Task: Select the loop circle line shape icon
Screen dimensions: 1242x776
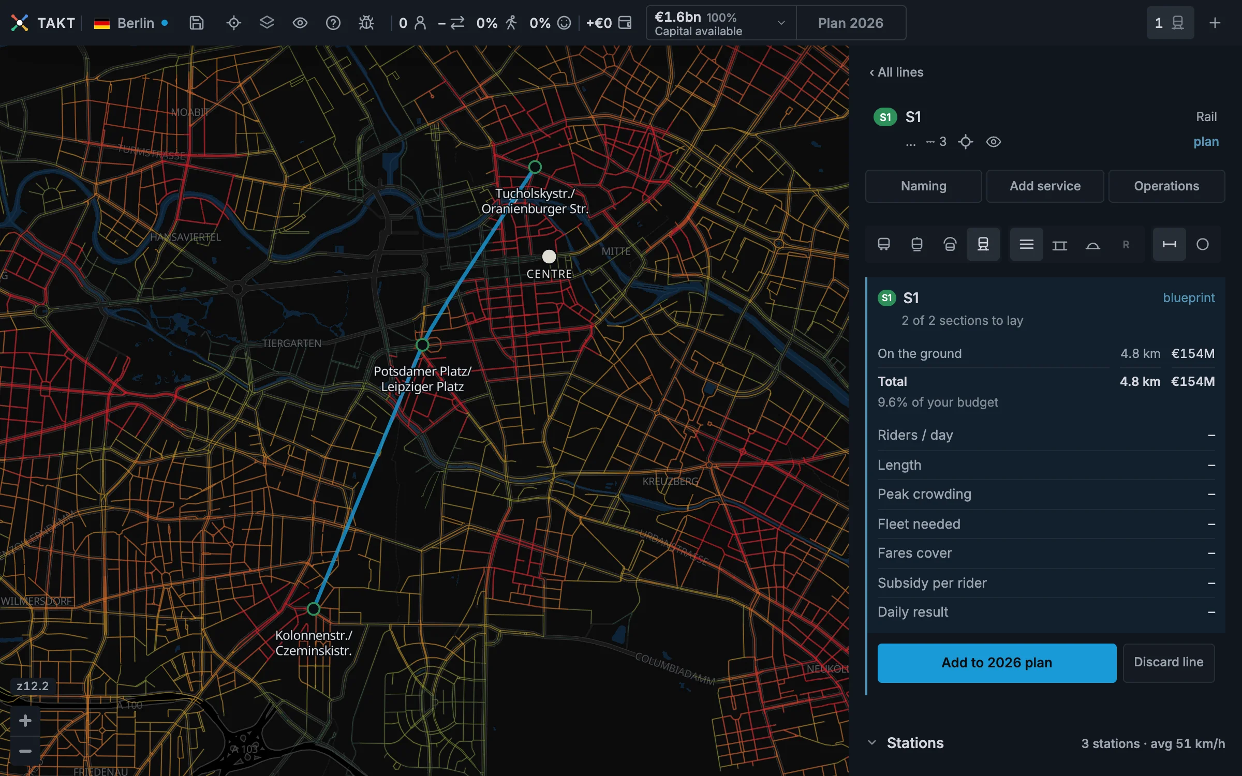Action: [1203, 244]
